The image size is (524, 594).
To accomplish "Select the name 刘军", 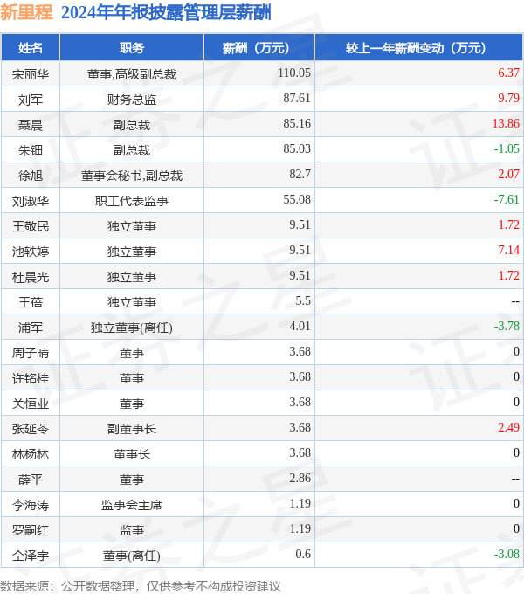I will click(x=31, y=100).
